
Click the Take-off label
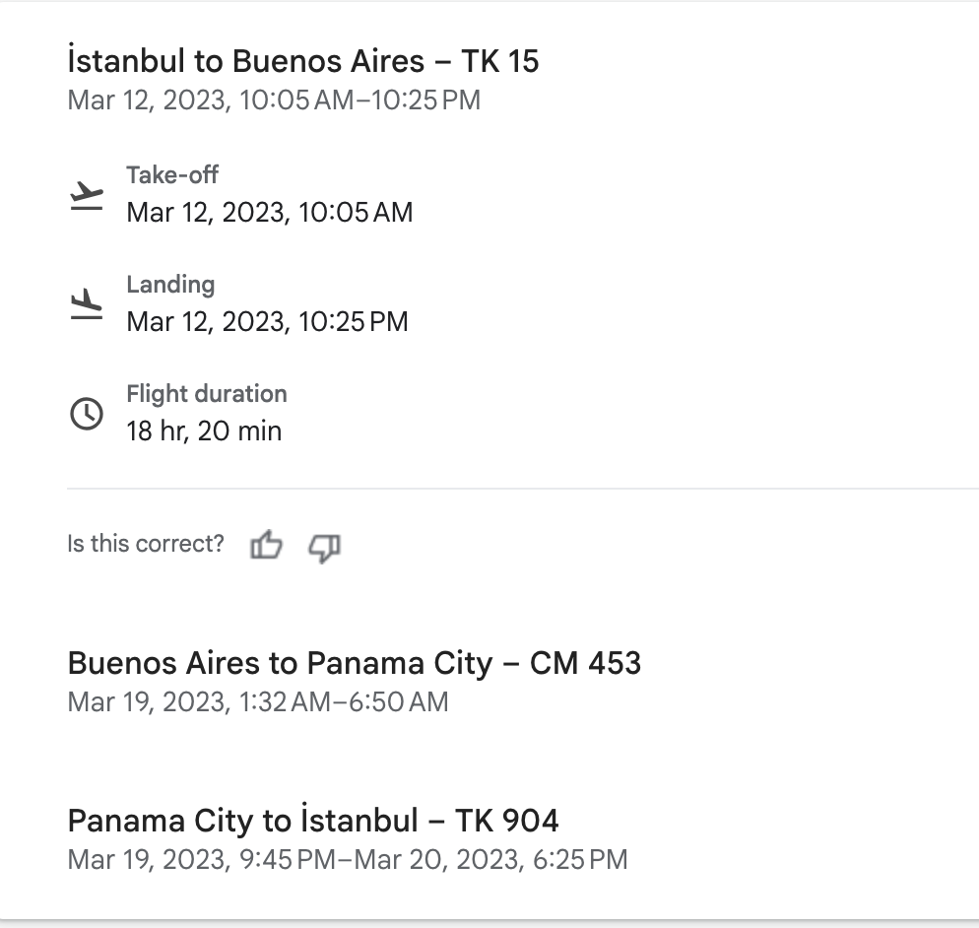pyautogui.click(x=172, y=174)
